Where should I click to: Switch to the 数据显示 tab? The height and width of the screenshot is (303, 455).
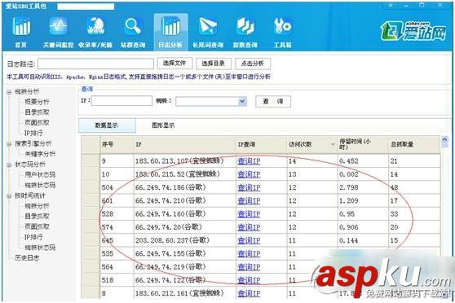(107, 125)
